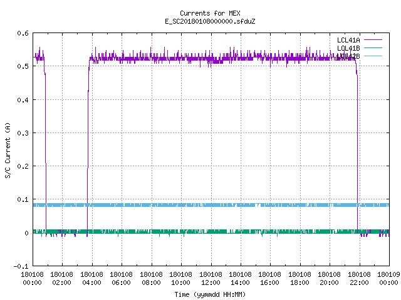The height and width of the screenshot is (300, 401).
Task: Click the 0.3 y-axis tick label
Action: pyautogui.click(x=23, y=133)
